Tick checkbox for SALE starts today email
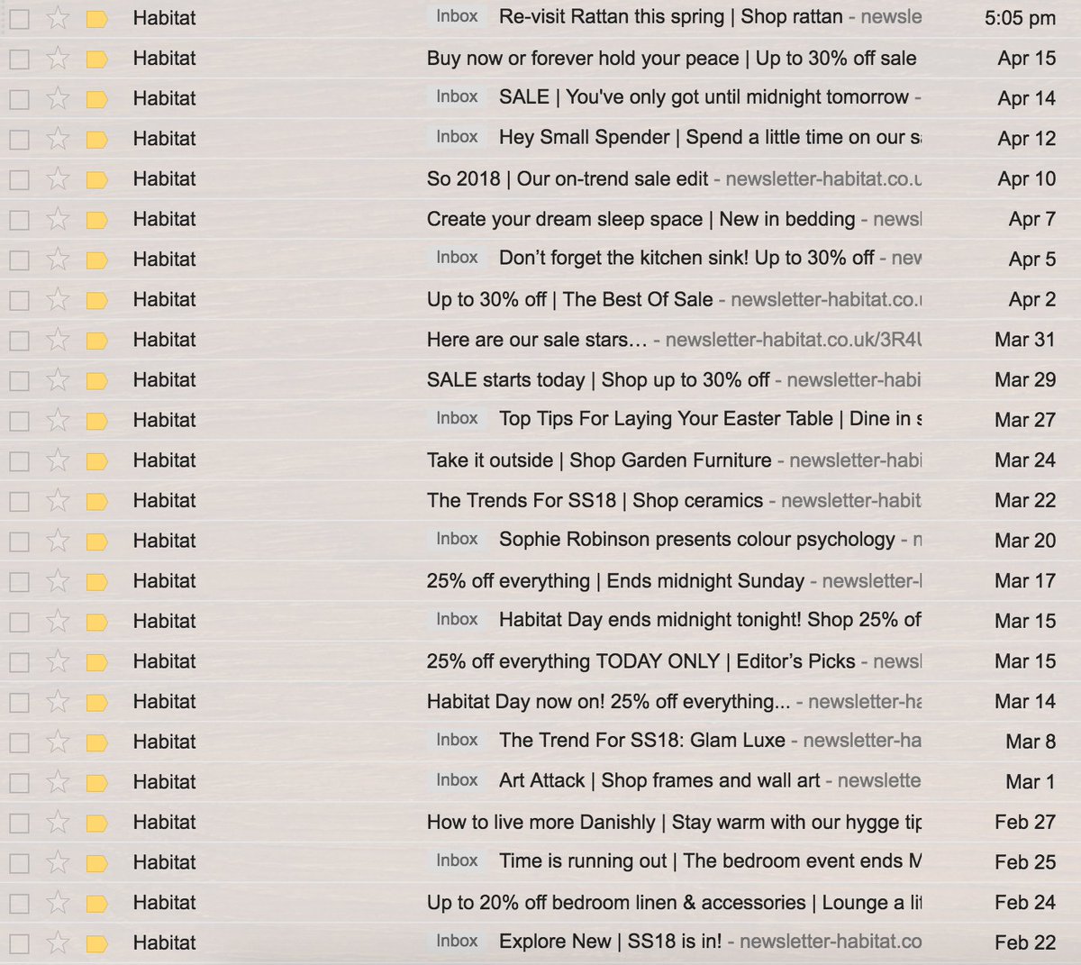The image size is (1081, 965). (x=19, y=380)
